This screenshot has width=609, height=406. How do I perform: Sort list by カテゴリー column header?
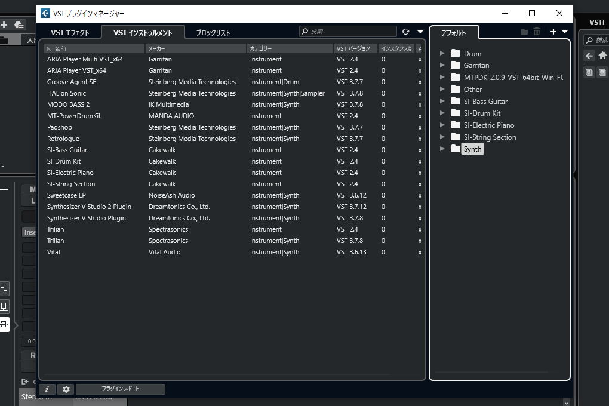pyautogui.click(x=290, y=48)
